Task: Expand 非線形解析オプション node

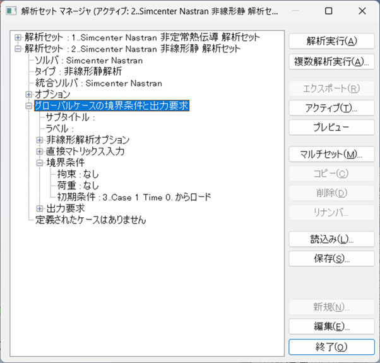Action: [40, 140]
